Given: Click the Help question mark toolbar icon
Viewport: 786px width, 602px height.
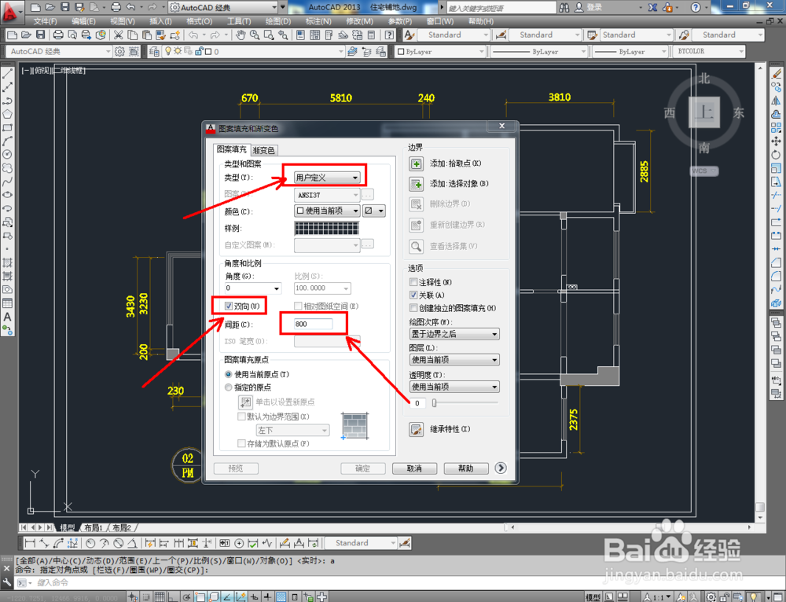Looking at the screenshot, I should [x=390, y=35].
